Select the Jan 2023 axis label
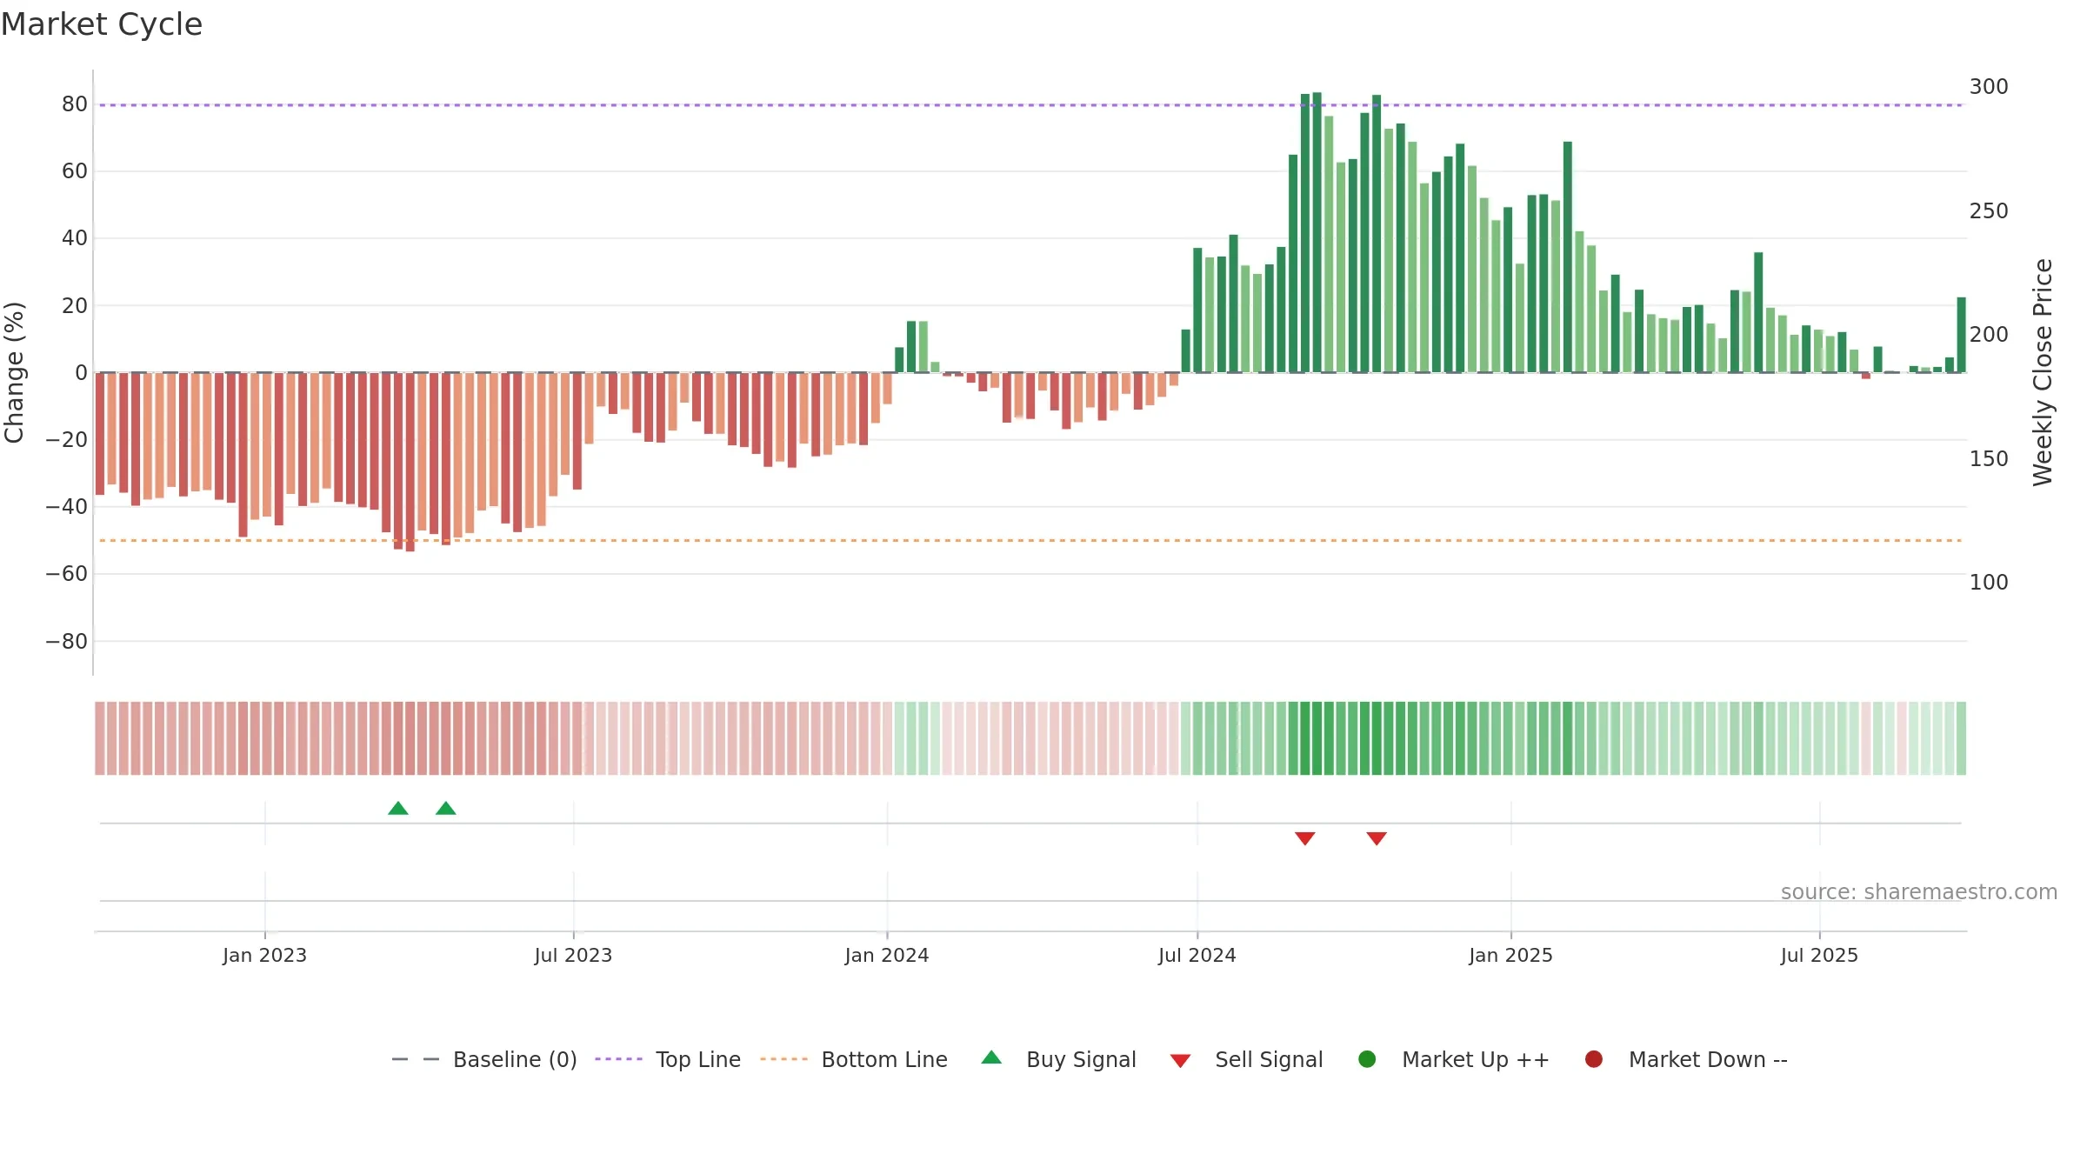The image size is (2087, 1174). (264, 955)
